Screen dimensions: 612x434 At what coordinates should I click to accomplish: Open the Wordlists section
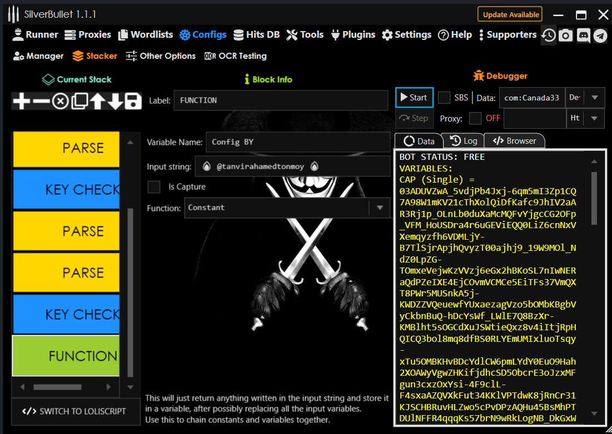[x=146, y=34]
